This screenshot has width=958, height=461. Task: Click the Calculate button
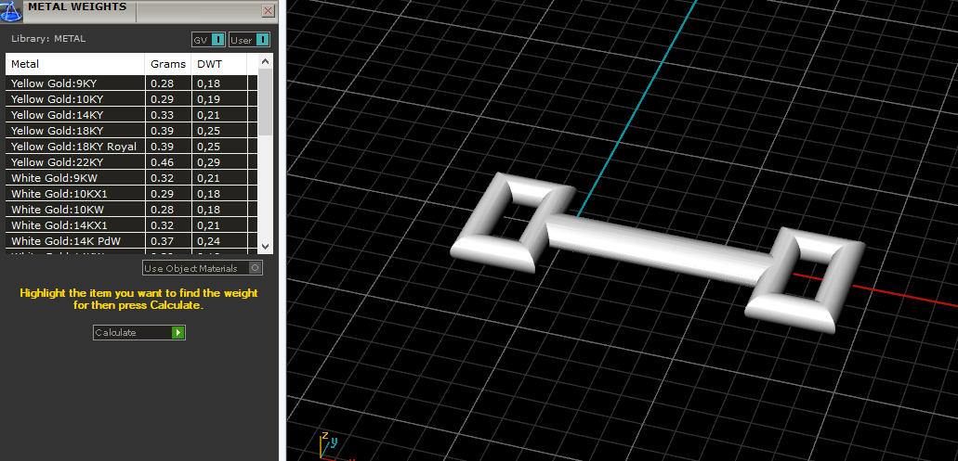click(x=139, y=332)
